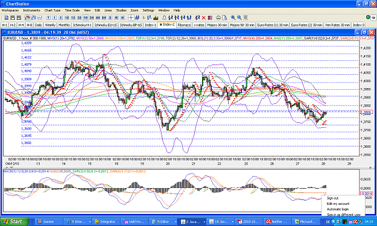Open the 9 Editor taskbar group
This screenshot has height=226, width=377.
pos(163,222)
